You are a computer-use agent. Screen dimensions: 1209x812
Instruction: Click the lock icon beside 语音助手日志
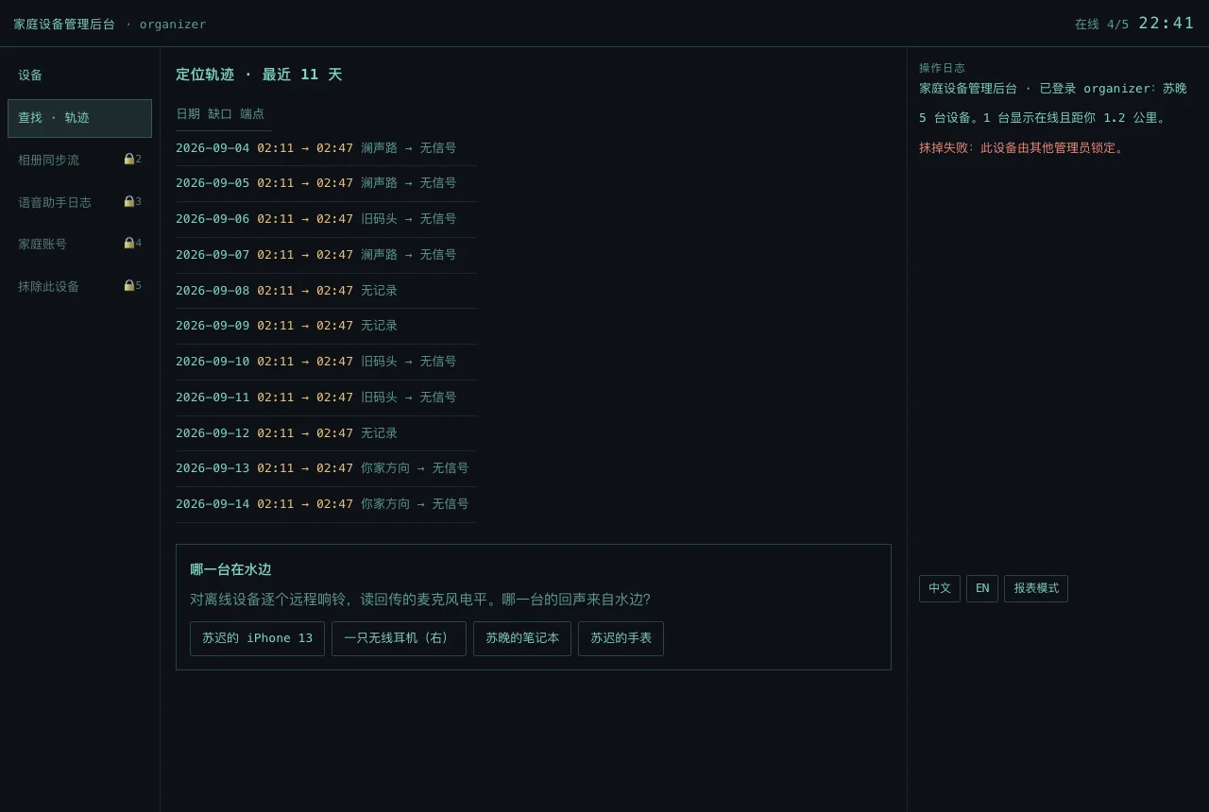pos(128,201)
